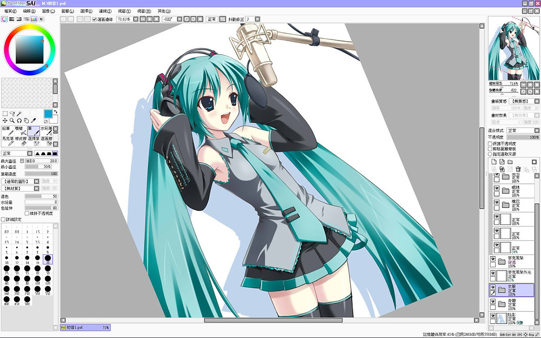Viewport: 541px width, 338px height.
Task: Open the 濾鏡 Filter menu
Action: [x=105, y=11]
